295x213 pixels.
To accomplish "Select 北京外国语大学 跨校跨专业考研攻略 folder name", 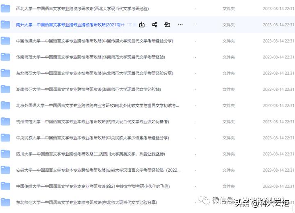I will coord(98,105).
